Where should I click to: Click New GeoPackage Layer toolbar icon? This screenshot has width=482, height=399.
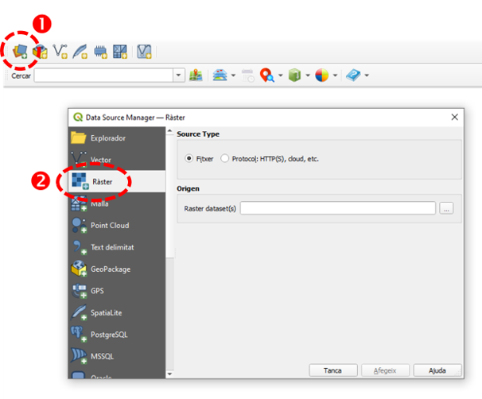(x=41, y=52)
